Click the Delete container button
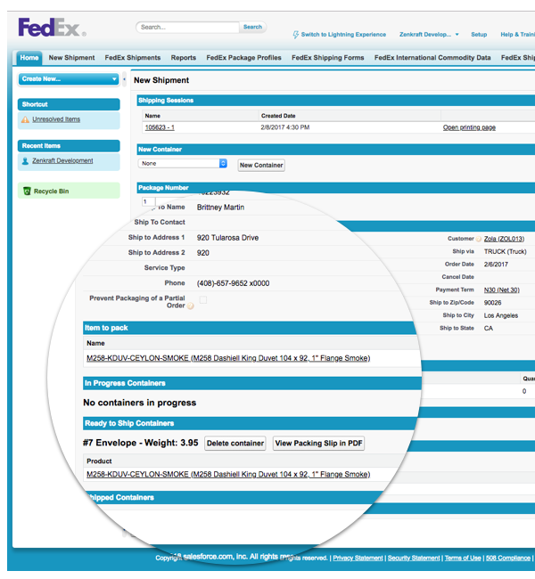Screen dimensions: 535x579 (x=235, y=444)
